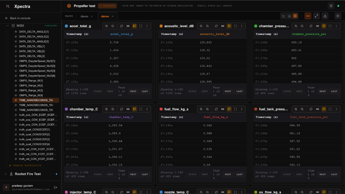Open more options for accel_total_g panel
Image resolution: width=345 pixels, height=194 pixels.
tap(147, 26)
